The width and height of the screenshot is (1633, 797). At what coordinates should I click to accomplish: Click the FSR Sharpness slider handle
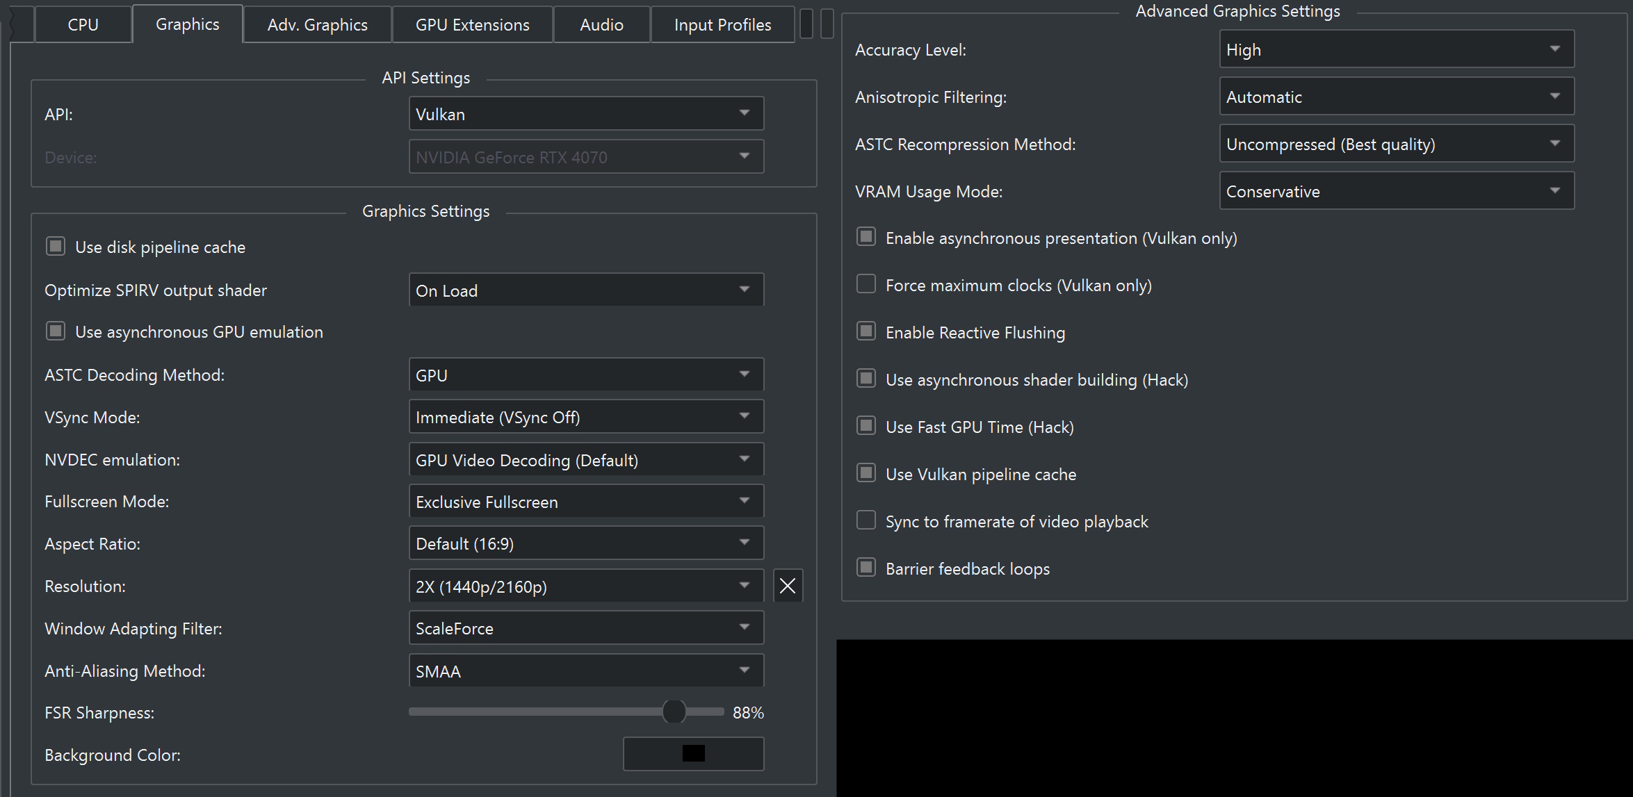674,712
